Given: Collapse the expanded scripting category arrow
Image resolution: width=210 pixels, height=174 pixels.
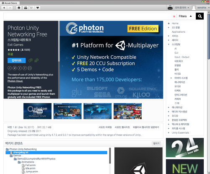Looking at the screenshot, I should coord(169,44).
